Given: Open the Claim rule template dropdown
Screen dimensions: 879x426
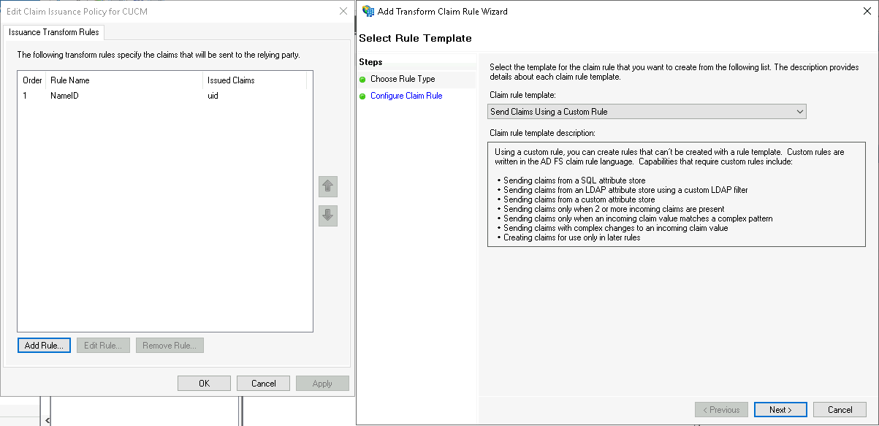Looking at the screenshot, I should pos(647,112).
